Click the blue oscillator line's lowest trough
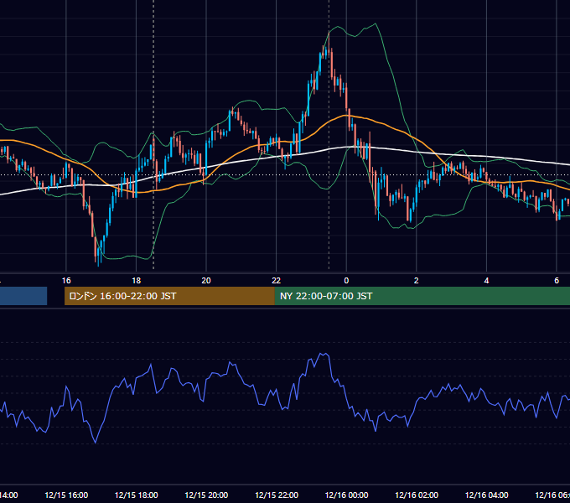 pyautogui.click(x=96, y=443)
